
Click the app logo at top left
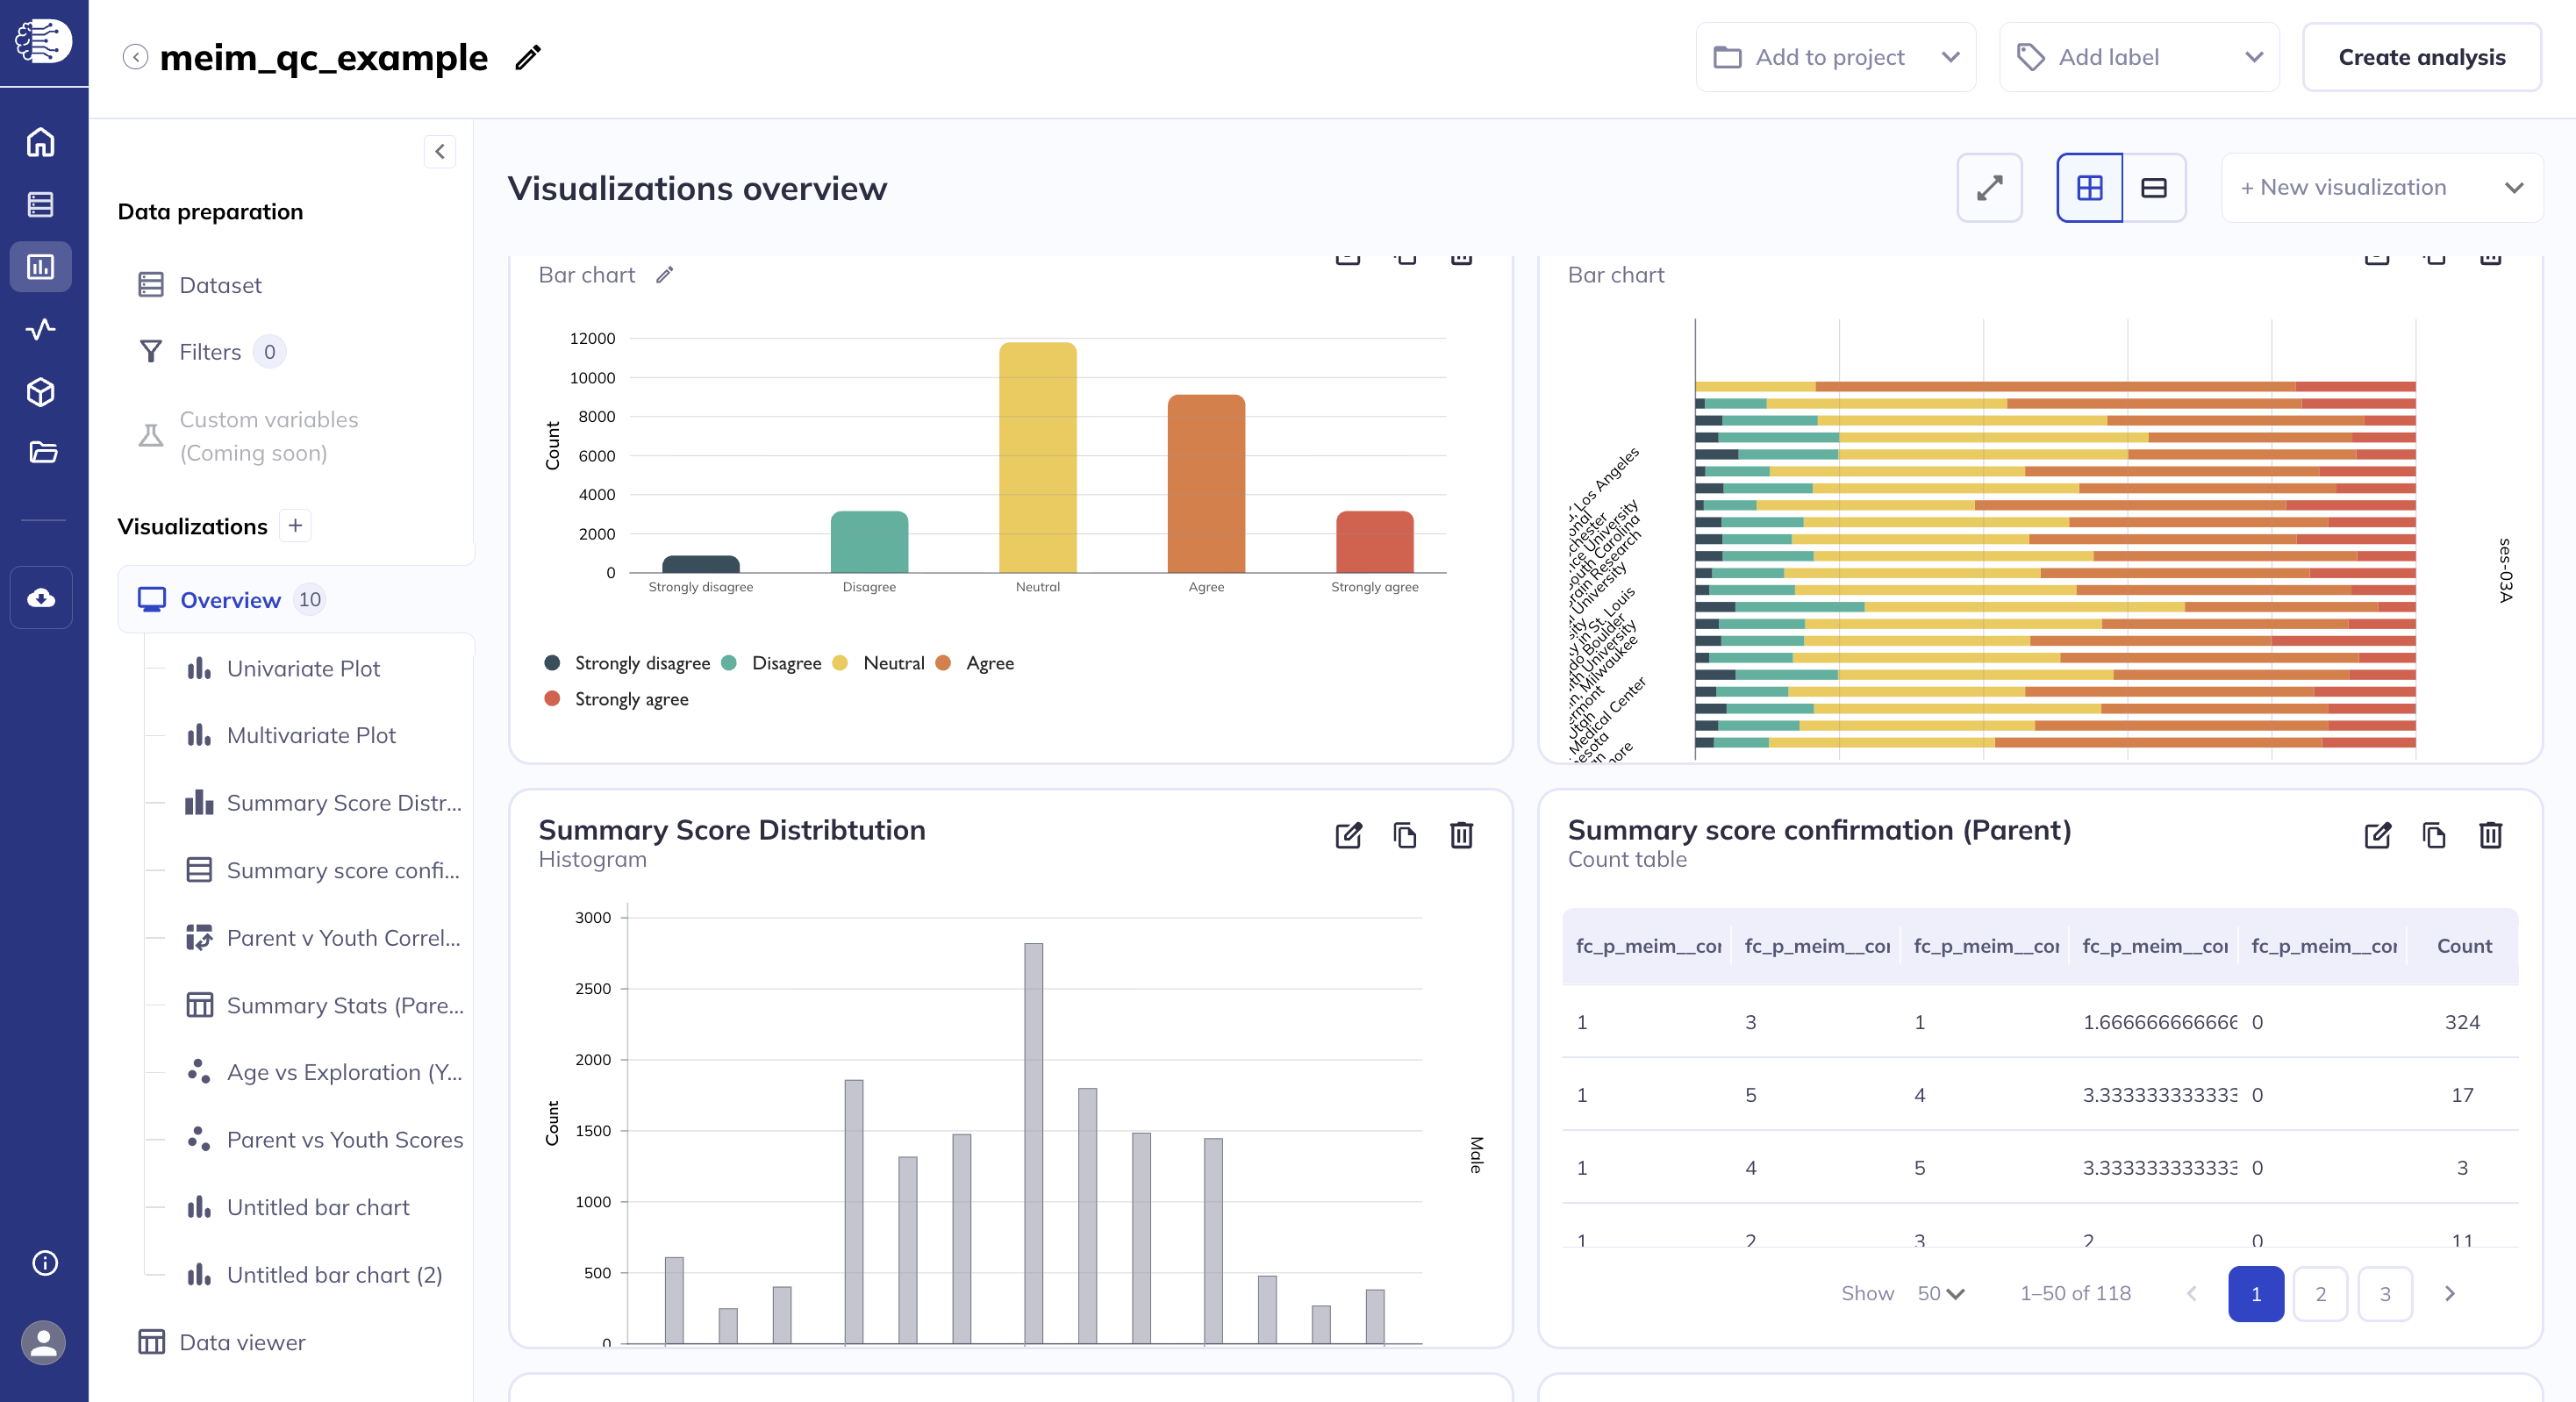[43, 41]
